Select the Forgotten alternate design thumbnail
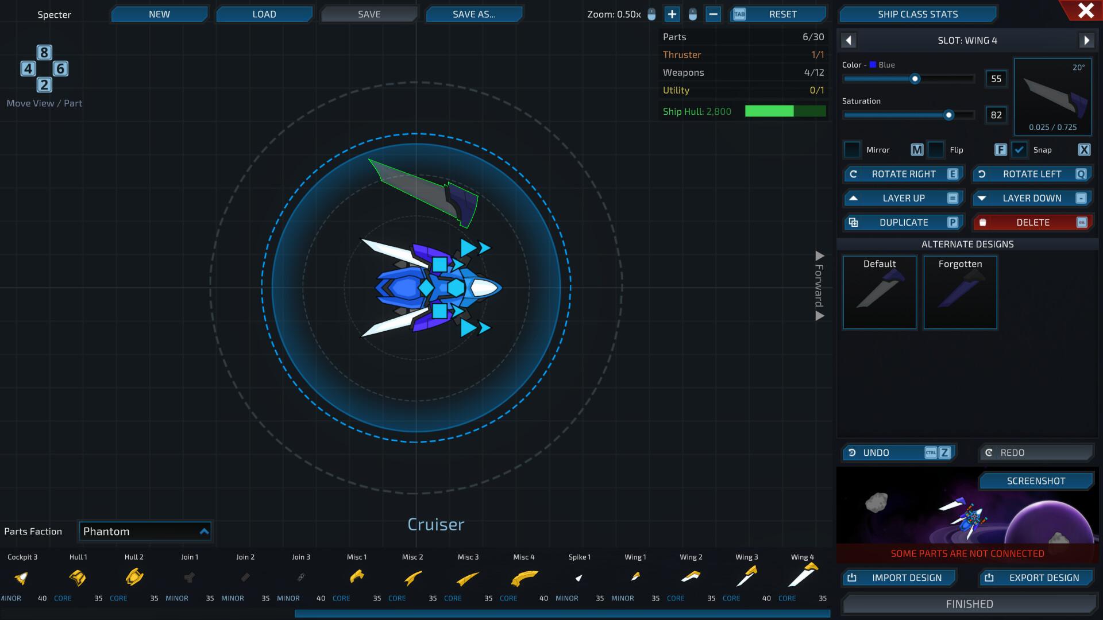The width and height of the screenshot is (1103, 620). [x=960, y=293]
